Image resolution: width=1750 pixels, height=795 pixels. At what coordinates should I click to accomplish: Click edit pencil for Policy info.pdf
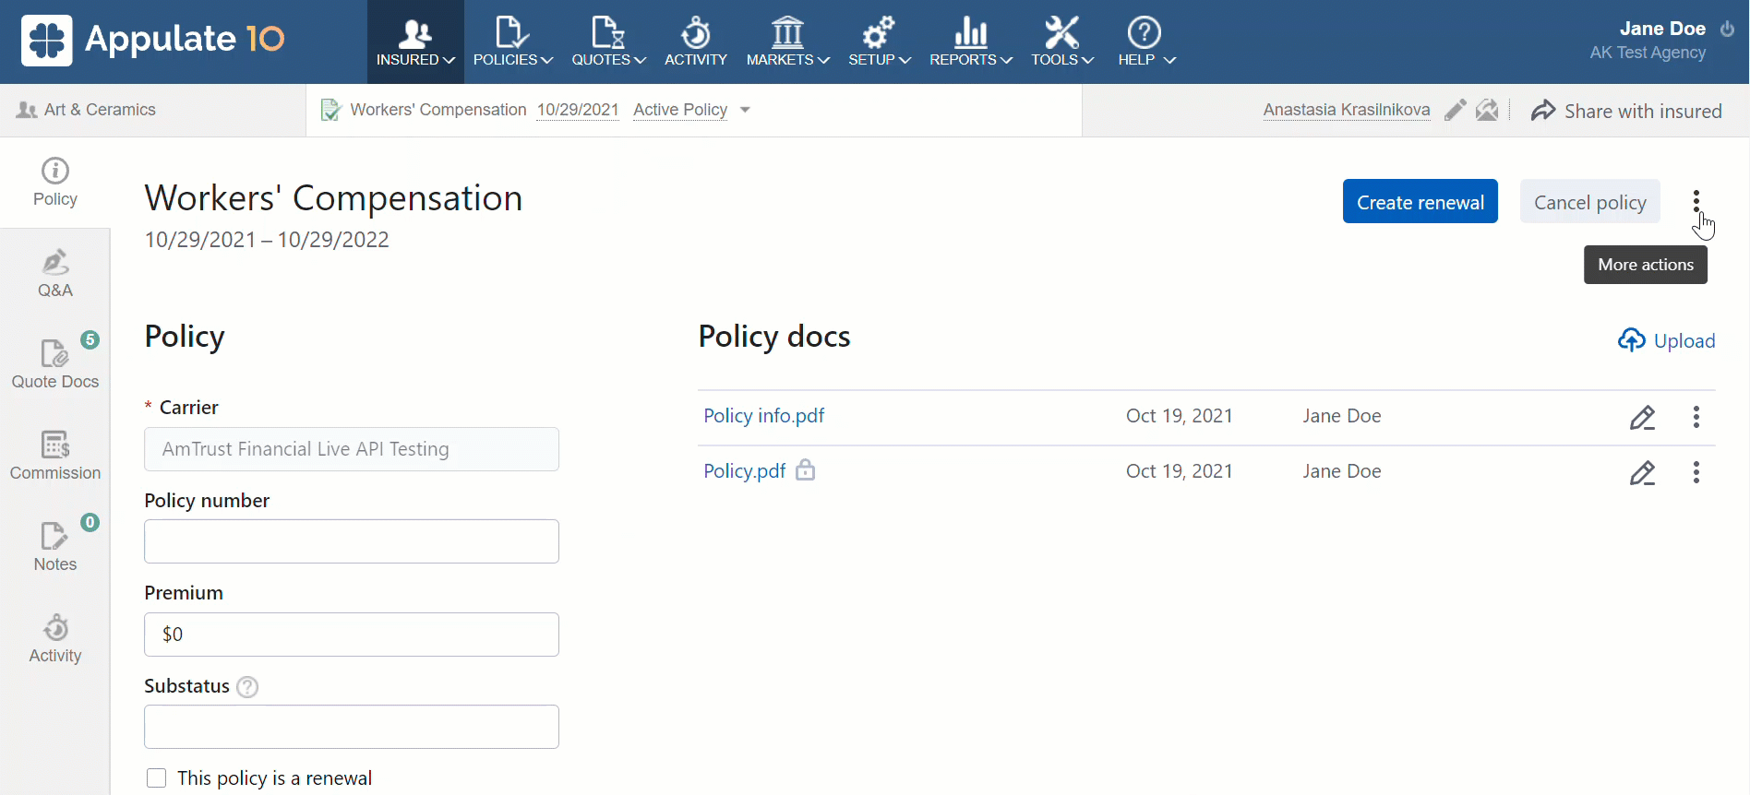[x=1642, y=417]
